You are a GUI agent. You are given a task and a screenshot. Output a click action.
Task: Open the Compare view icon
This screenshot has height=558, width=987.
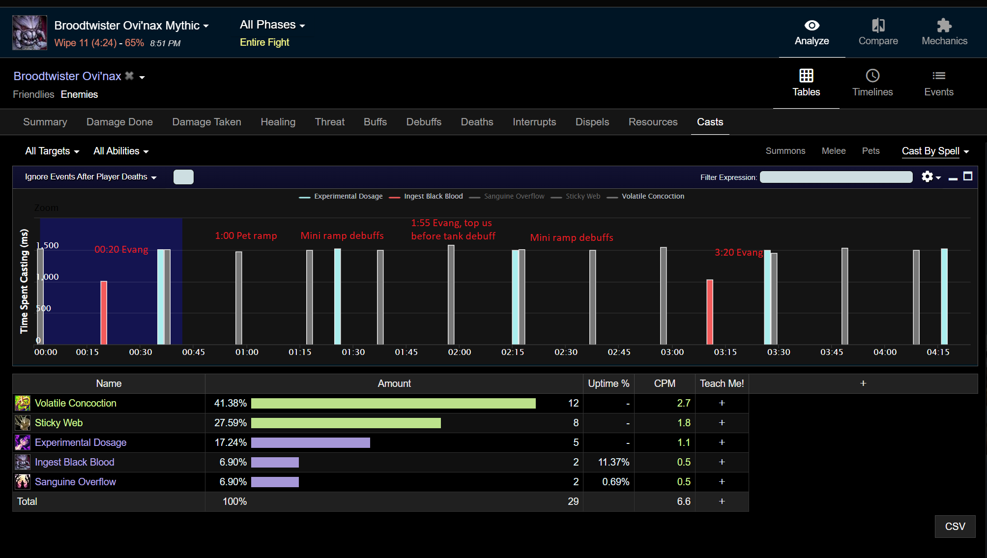(878, 26)
